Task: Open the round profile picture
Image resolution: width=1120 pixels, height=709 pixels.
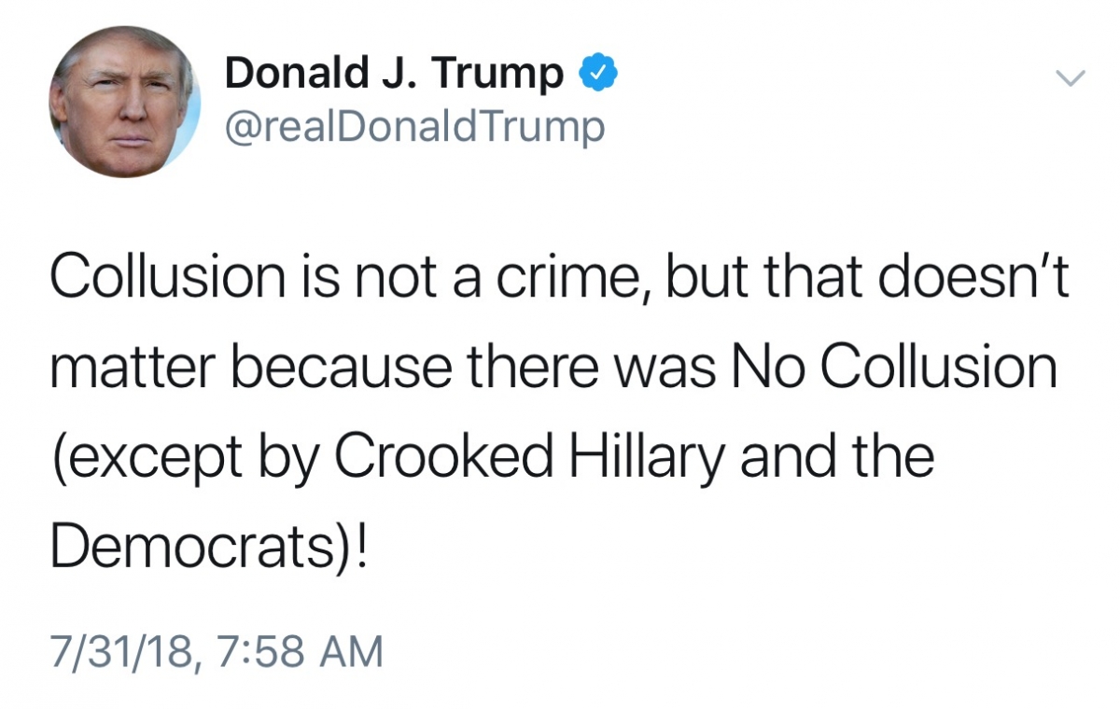Action: pyautogui.click(x=125, y=101)
